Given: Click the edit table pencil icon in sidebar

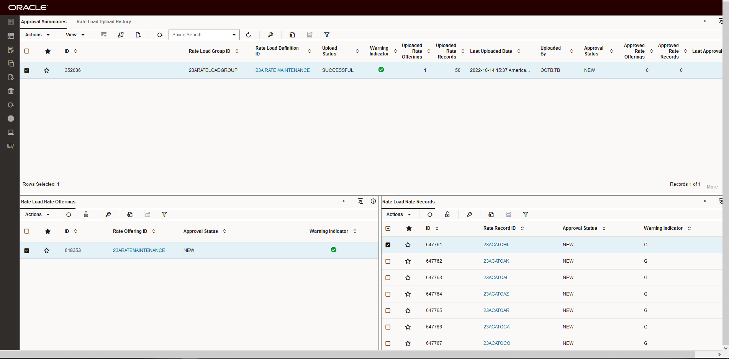Looking at the screenshot, I should 11,50.
